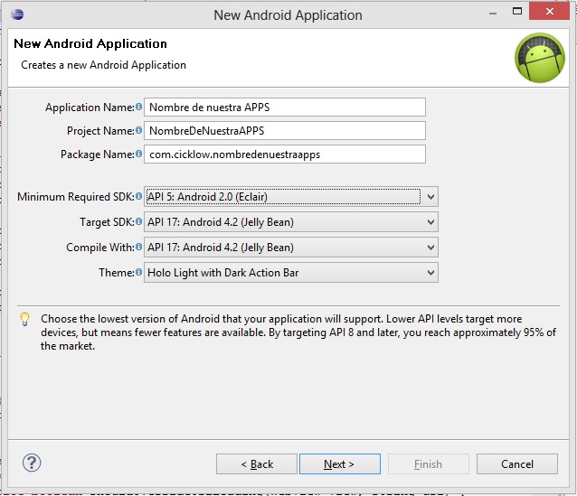This screenshot has width=577, height=496.
Task: Click the Eclipse icon in the title bar
Action: click(17, 14)
